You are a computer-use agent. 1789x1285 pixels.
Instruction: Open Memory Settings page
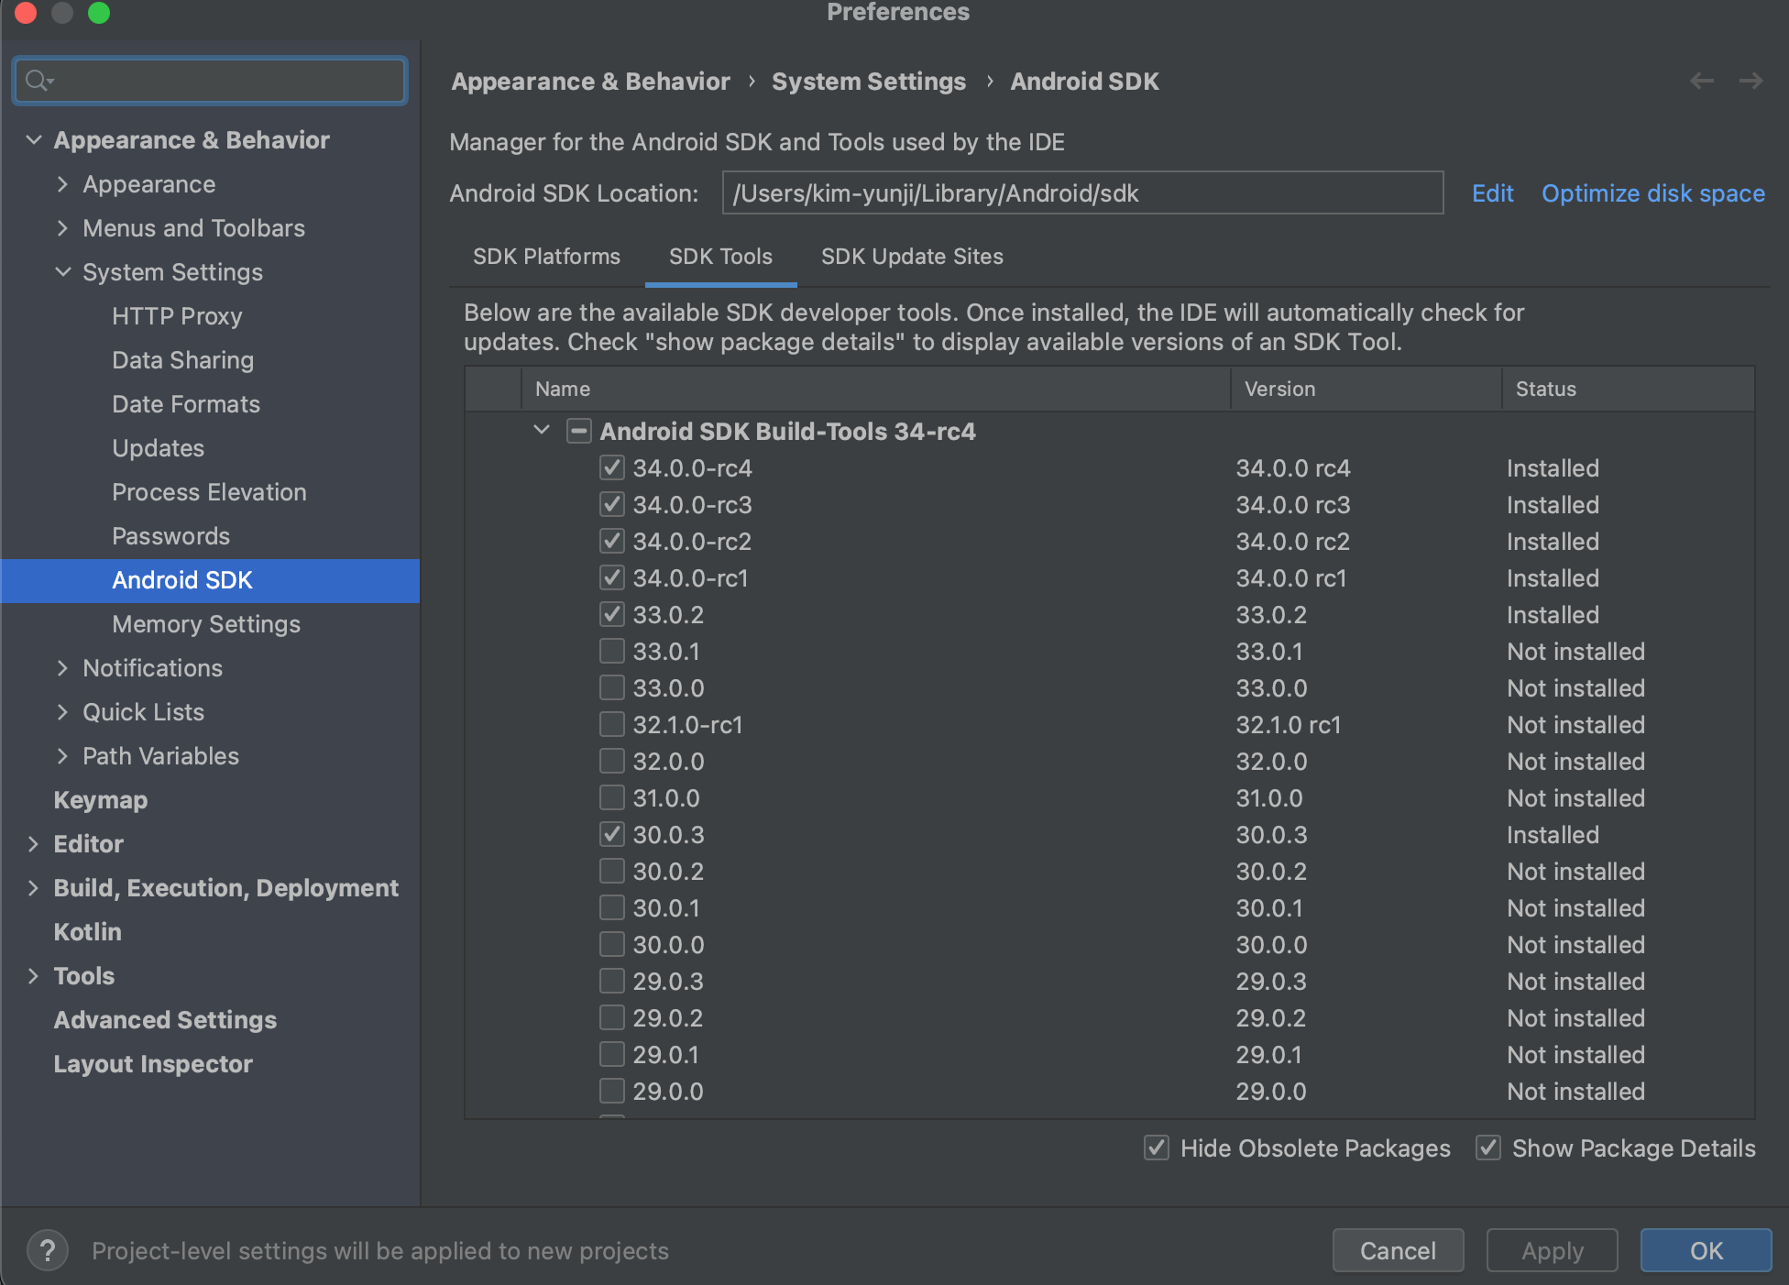click(206, 624)
